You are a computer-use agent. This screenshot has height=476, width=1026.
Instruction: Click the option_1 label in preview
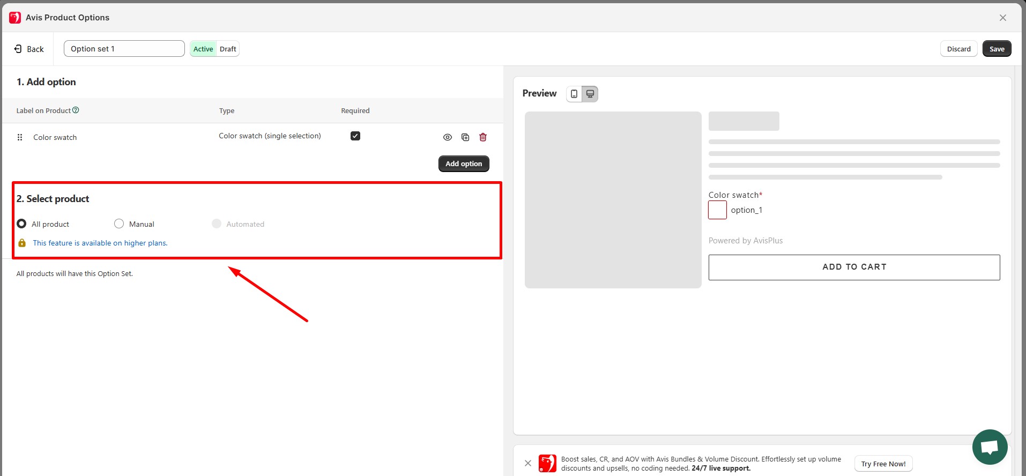pyautogui.click(x=746, y=210)
